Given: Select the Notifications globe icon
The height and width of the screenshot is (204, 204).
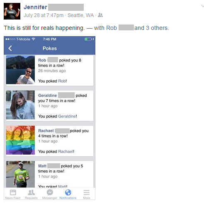Looking at the screenshot, I should point(68,192).
